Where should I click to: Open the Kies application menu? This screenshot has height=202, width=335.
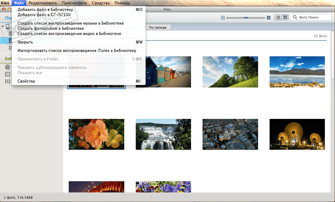coord(5,3)
